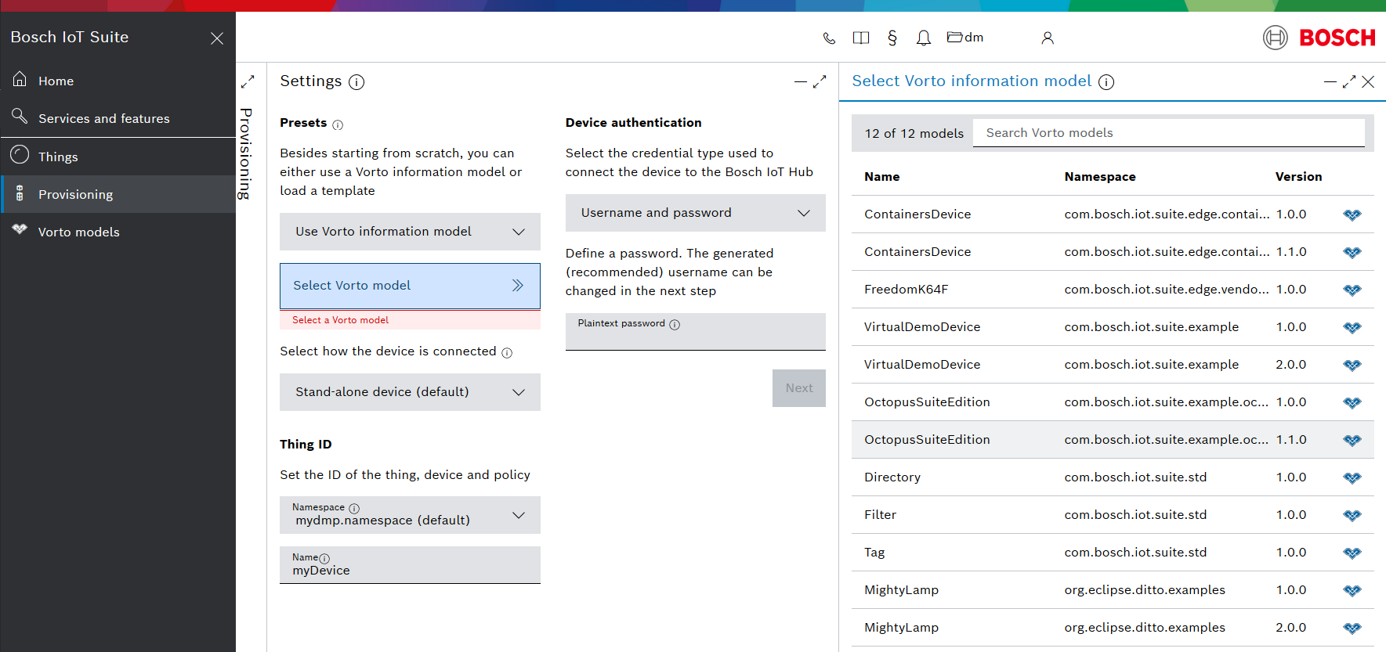Show info for Settings heading
The image size is (1386, 652).
click(356, 82)
